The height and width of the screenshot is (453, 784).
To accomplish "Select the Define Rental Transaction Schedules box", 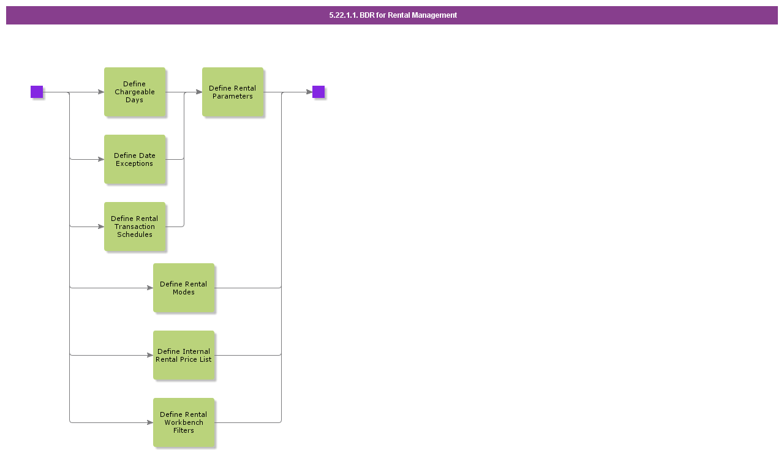I will coord(135,226).
